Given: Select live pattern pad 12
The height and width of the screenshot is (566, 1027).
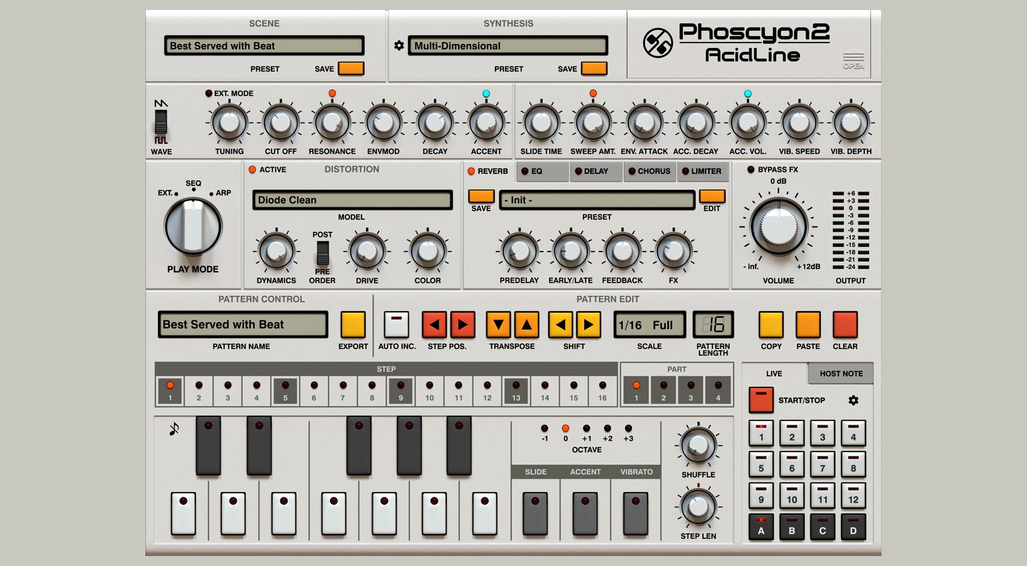Looking at the screenshot, I should coord(853,495).
